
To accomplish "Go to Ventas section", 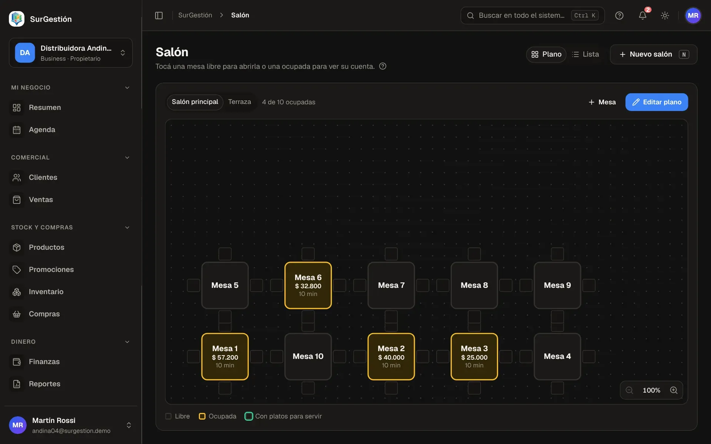I will tap(71, 200).
